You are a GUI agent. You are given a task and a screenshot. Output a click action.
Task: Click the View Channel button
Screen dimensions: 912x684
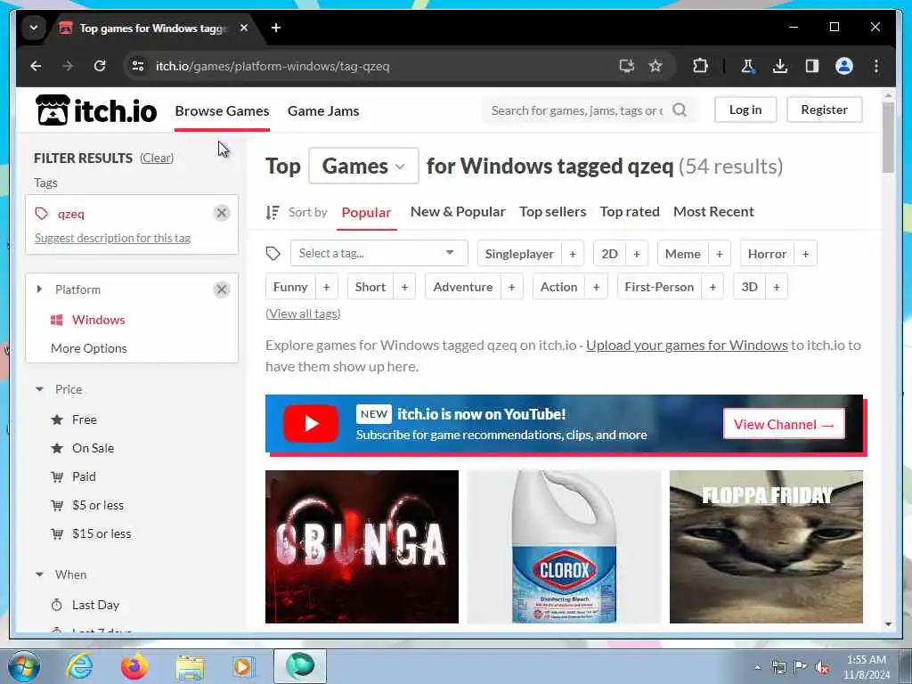[784, 424]
